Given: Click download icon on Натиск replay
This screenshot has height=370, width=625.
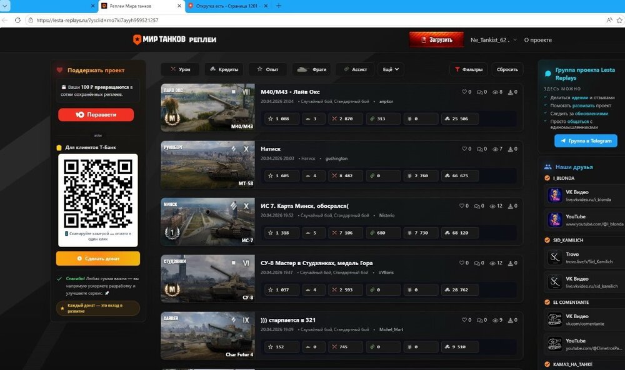Looking at the screenshot, I should point(510,148).
